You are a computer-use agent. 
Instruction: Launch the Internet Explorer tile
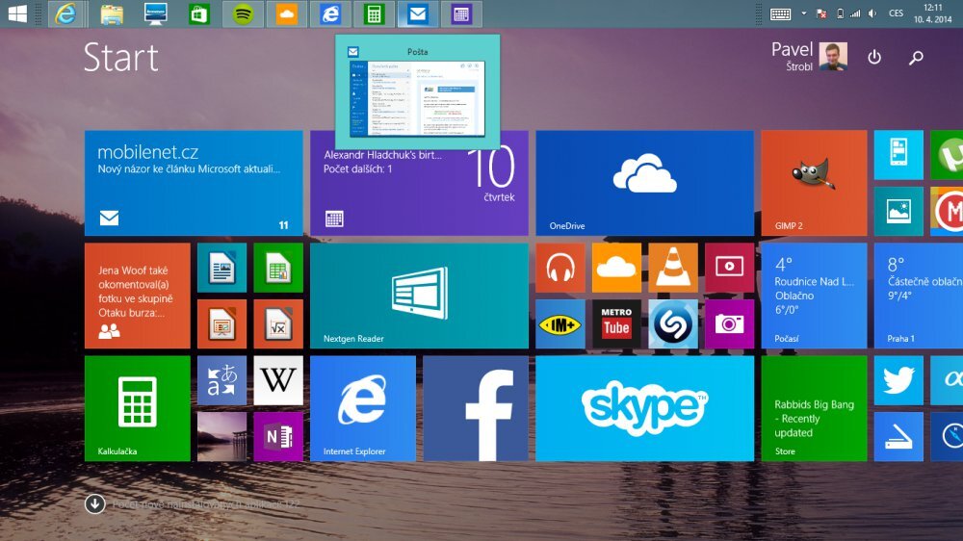pos(362,408)
